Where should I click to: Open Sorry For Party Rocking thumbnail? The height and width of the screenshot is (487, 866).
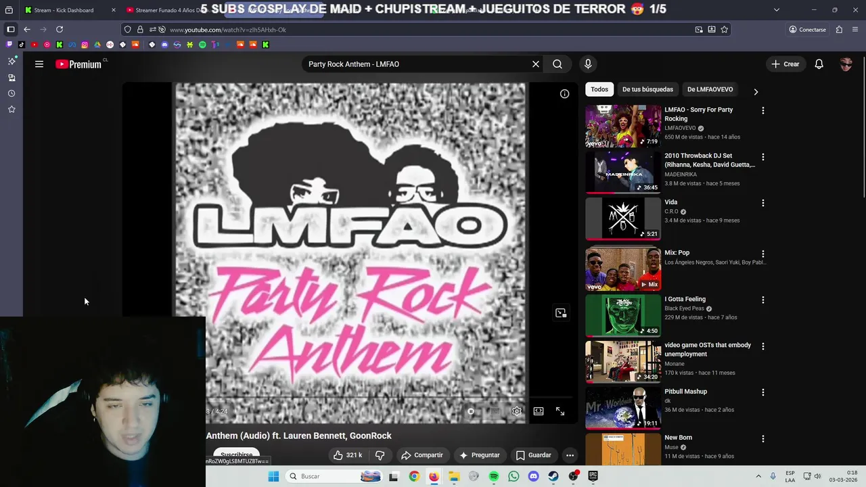(623, 126)
